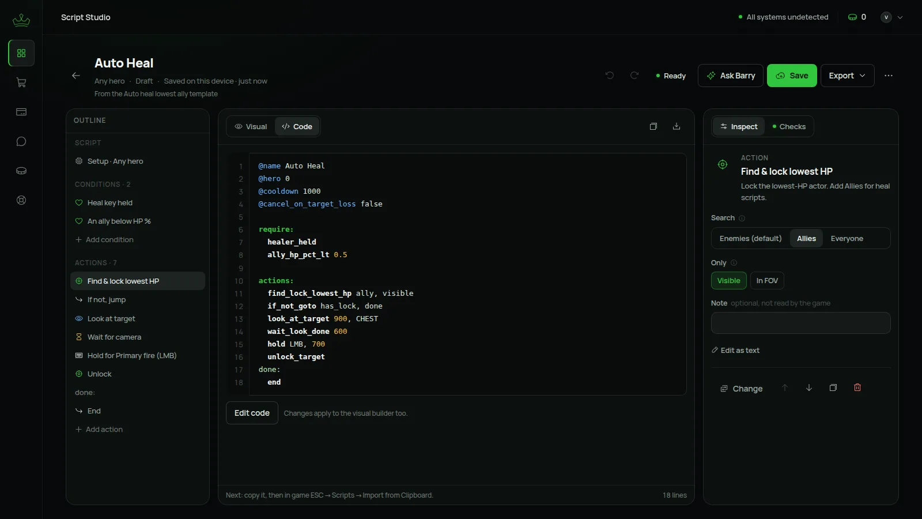Open the billing card sidebar icon

coord(21,112)
